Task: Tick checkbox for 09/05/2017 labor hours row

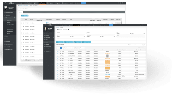Action: point(22,36)
